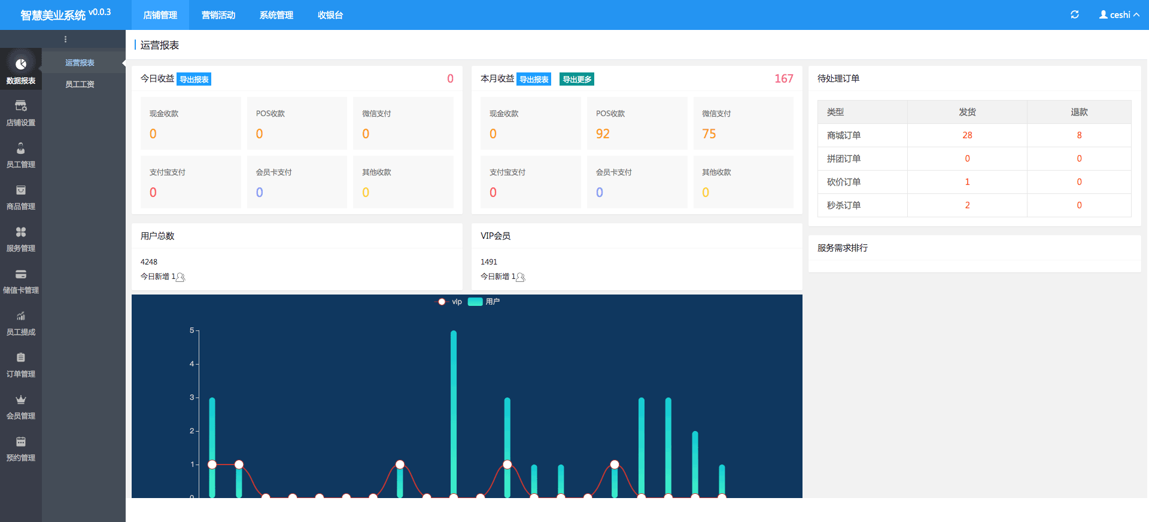
Task: Select 服务管理 sidebar icon
Action: [21, 232]
